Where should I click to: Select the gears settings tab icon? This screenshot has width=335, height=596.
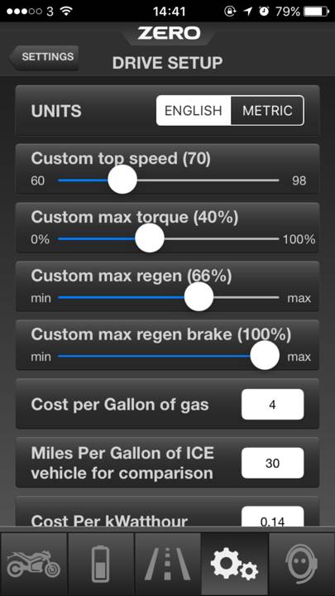[235, 564]
